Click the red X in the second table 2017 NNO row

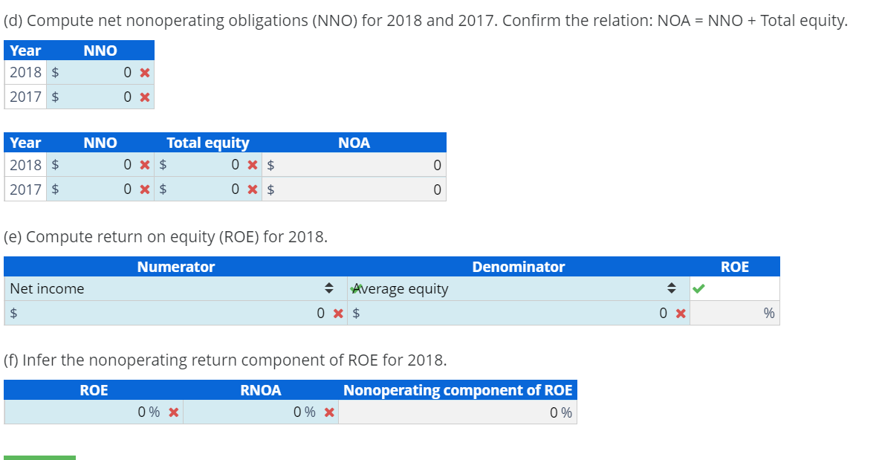144,189
